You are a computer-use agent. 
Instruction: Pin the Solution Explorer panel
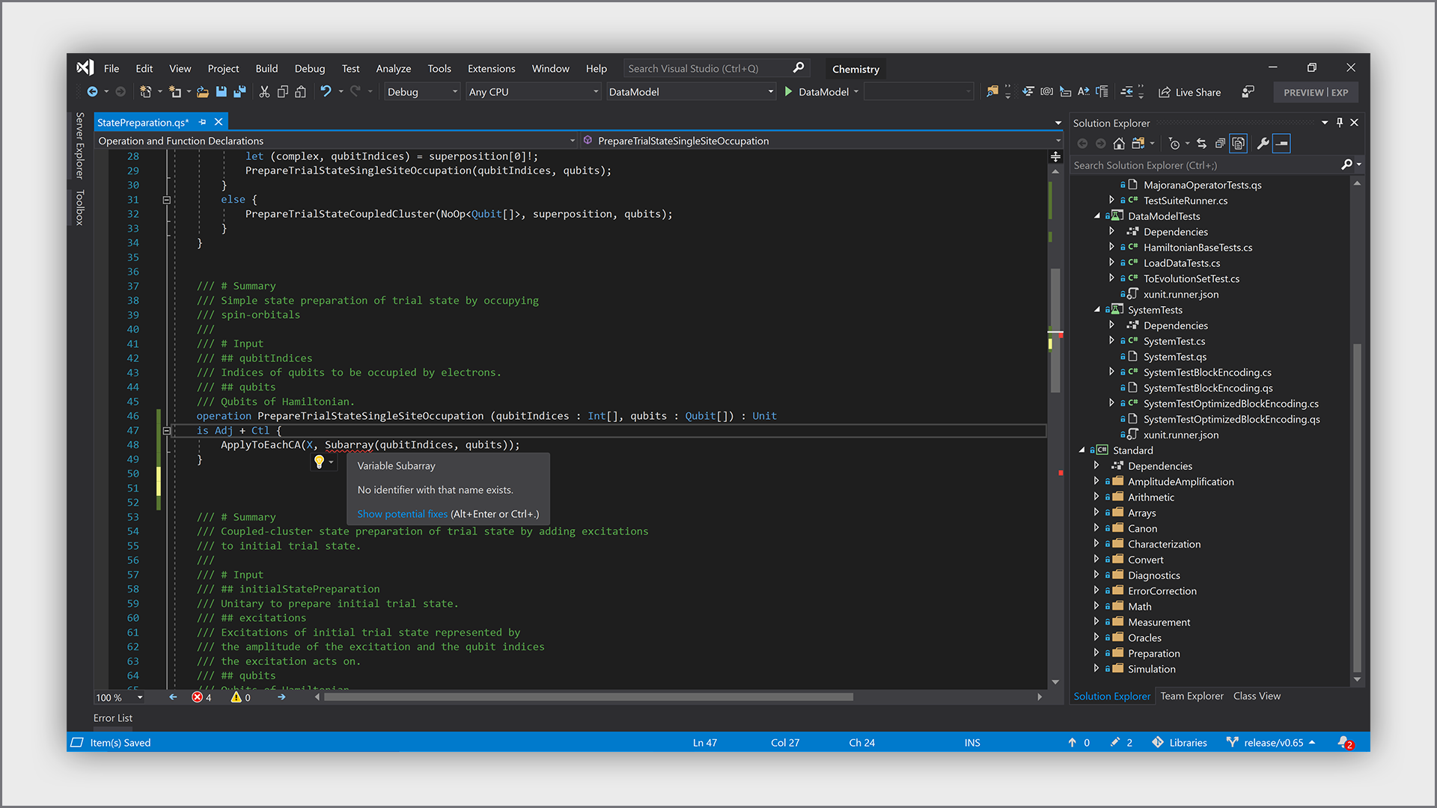click(1339, 122)
